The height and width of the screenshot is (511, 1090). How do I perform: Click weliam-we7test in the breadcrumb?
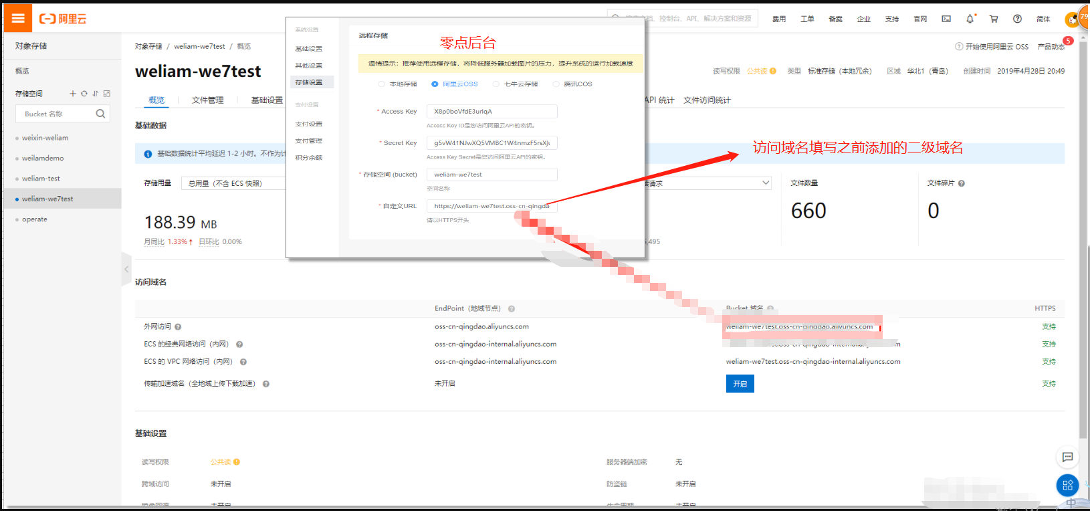click(x=199, y=46)
